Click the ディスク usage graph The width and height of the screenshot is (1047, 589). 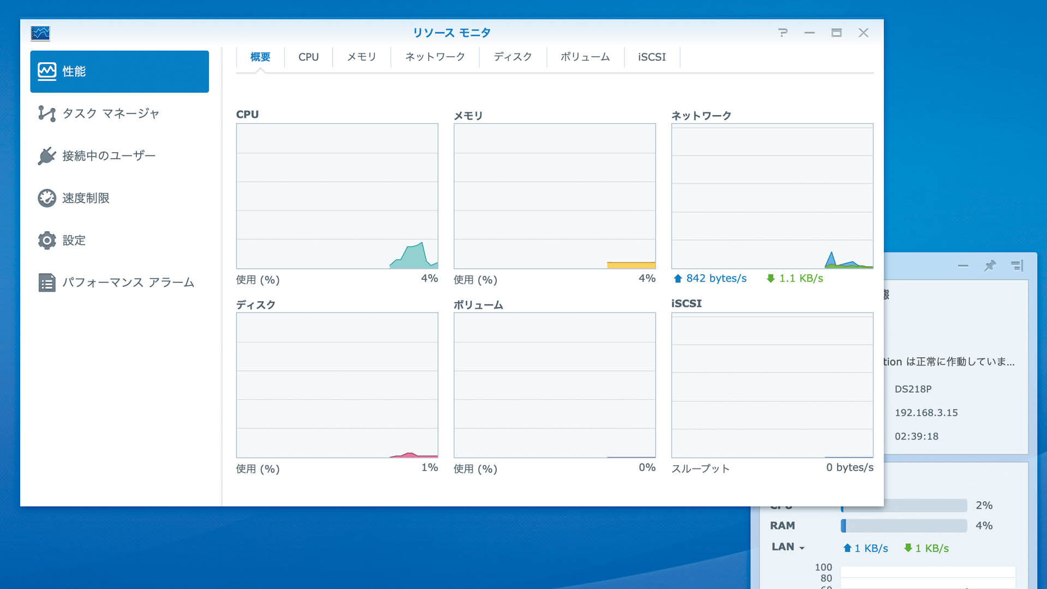click(x=337, y=385)
